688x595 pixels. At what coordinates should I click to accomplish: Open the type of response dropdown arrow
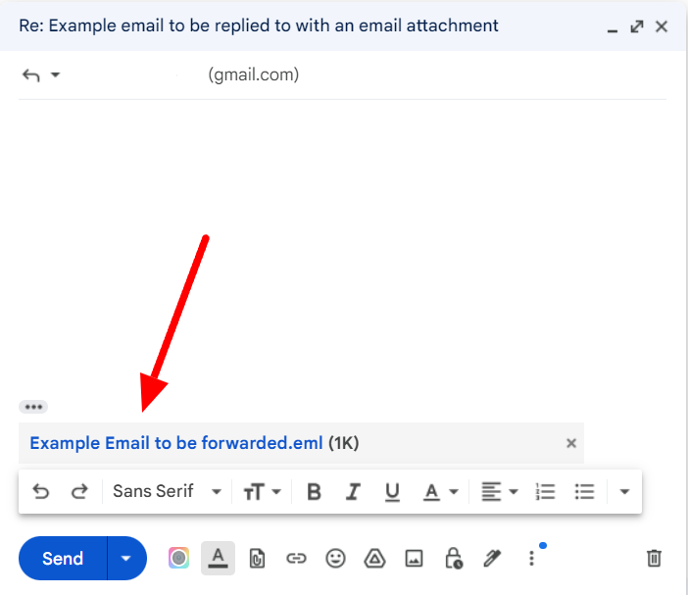55,74
